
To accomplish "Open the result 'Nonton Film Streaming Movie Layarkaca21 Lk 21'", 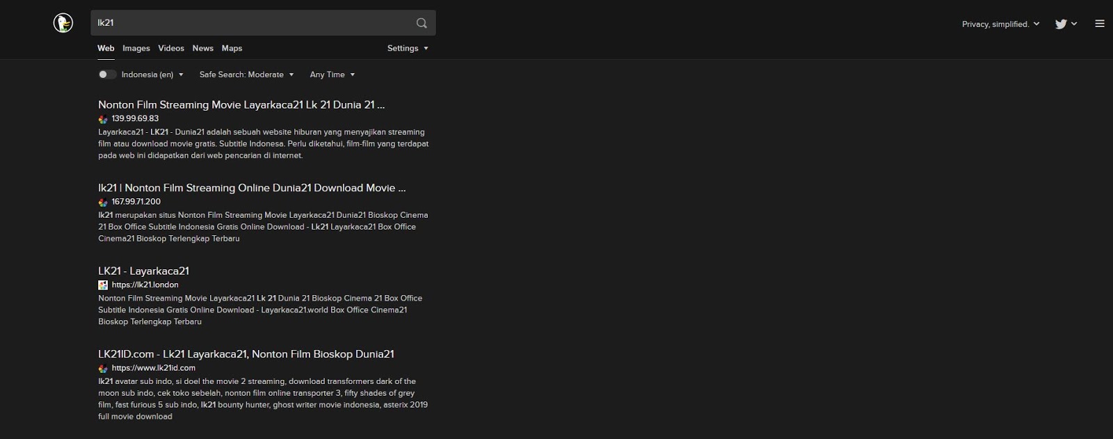I will pos(241,105).
